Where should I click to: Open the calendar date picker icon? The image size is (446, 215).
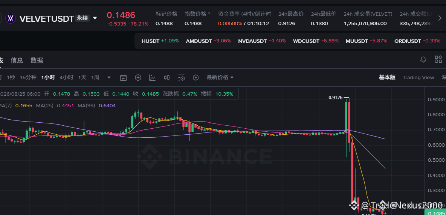pos(123,77)
